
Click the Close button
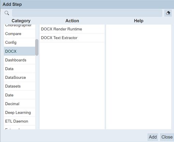pyautogui.click(x=167, y=137)
